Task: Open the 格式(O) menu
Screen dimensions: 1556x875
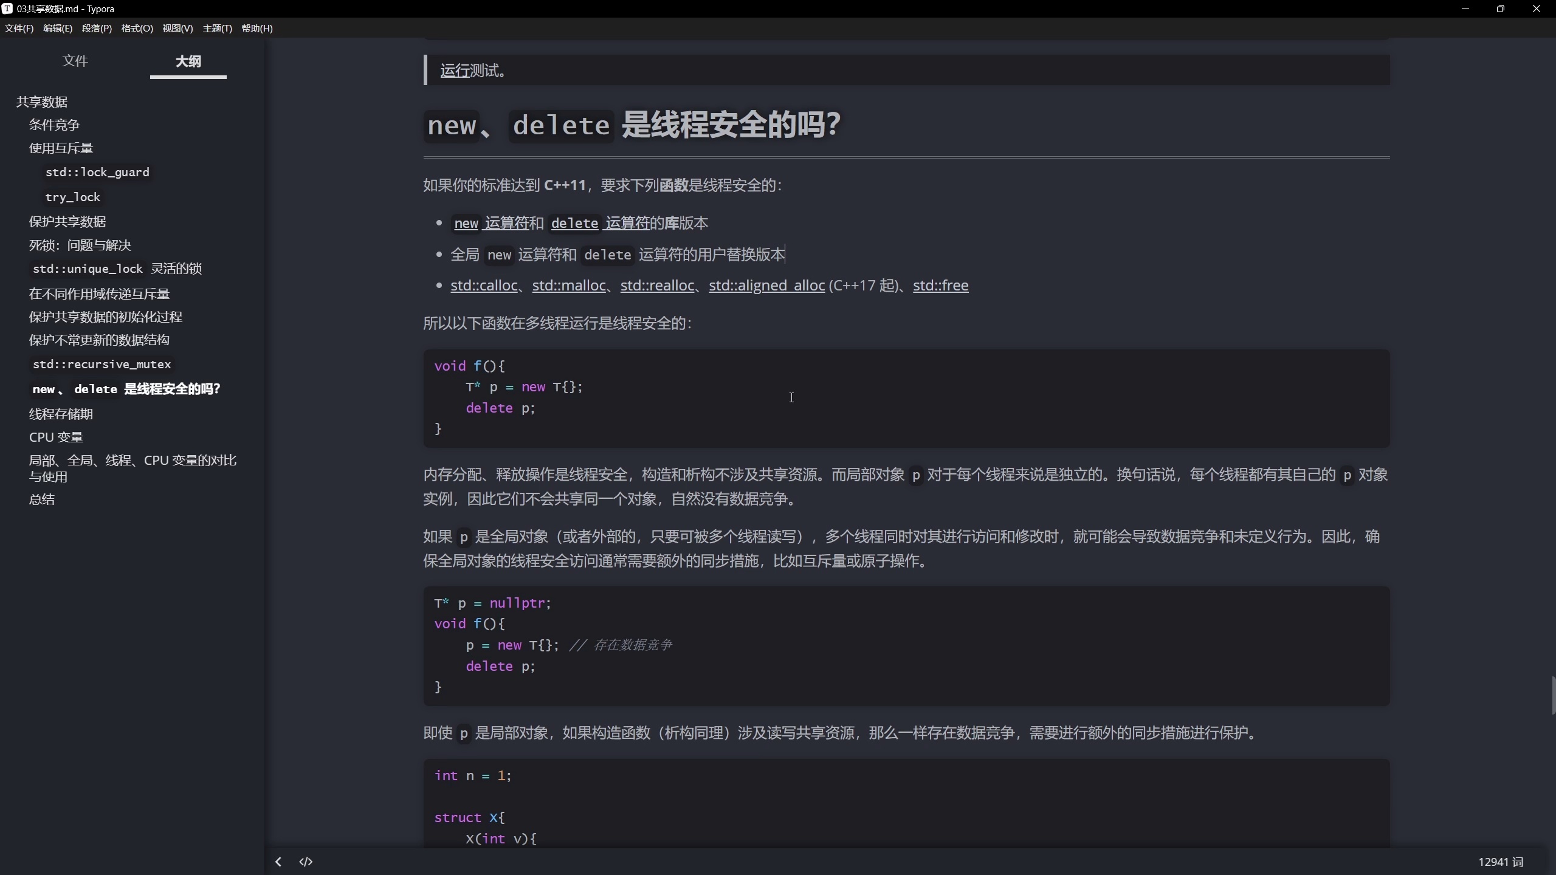Action: [137, 28]
